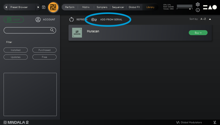Open the Sort by A - Z dropdown
The image size is (220, 125).
(203, 19)
